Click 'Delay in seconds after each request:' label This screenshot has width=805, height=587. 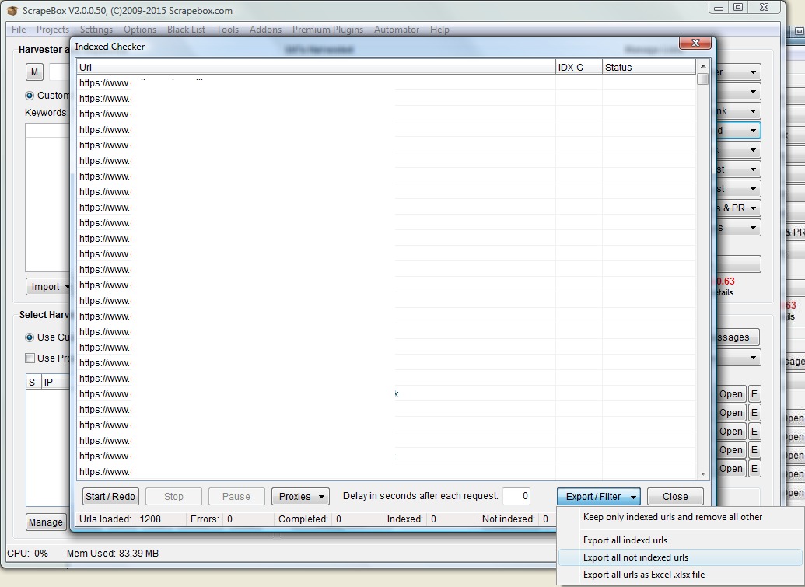421,496
